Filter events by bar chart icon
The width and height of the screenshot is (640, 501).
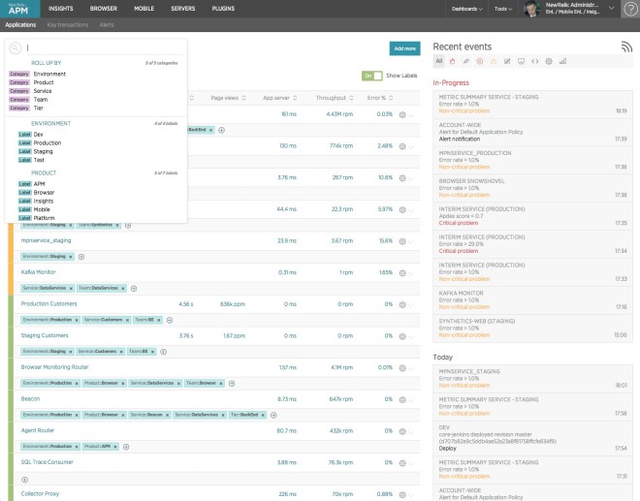[562, 62]
